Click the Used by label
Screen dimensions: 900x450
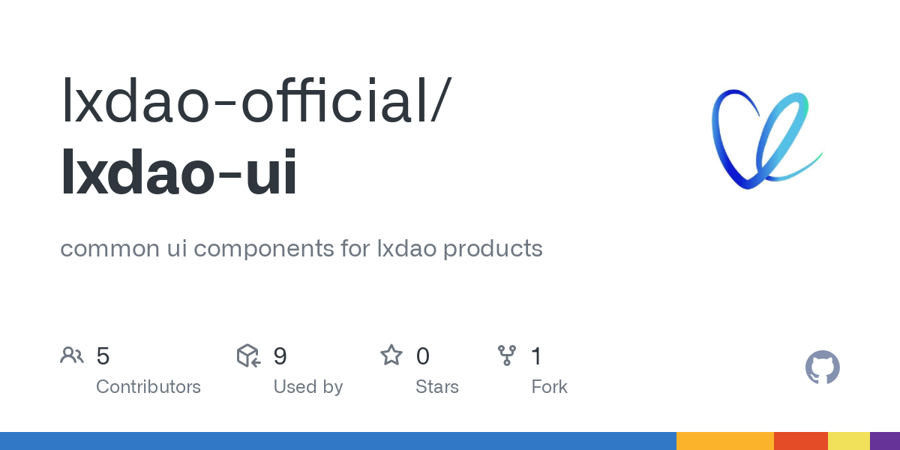pyautogui.click(x=308, y=387)
